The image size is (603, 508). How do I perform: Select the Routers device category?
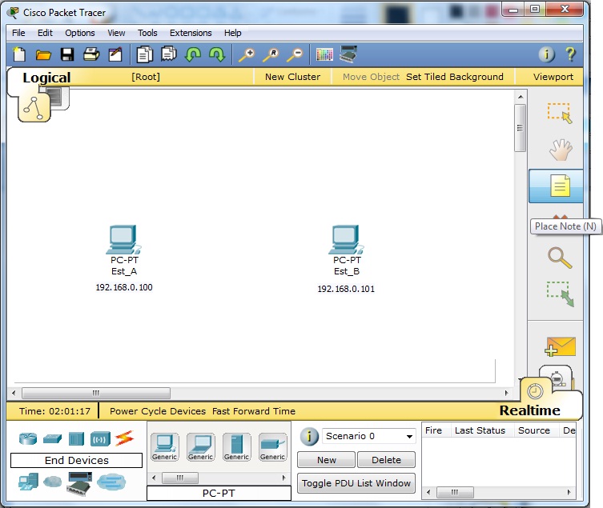pyautogui.click(x=28, y=438)
